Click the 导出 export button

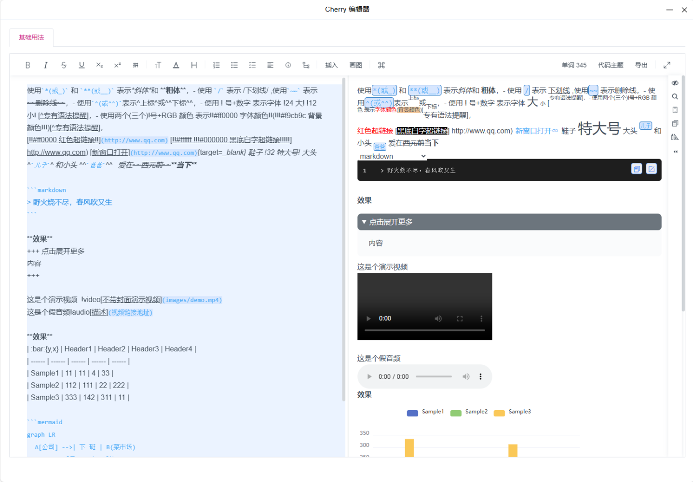[641, 65]
